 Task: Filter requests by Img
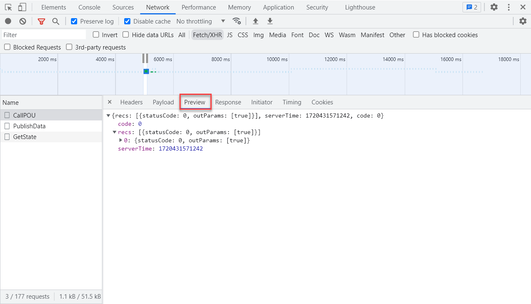pyautogui.click(x=258, y=35)
